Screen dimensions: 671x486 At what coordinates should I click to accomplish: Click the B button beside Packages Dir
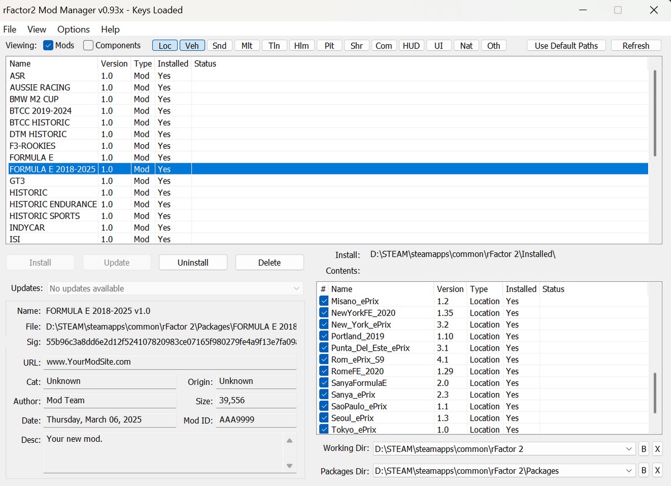pyautogui.click(x=644, y=471)
